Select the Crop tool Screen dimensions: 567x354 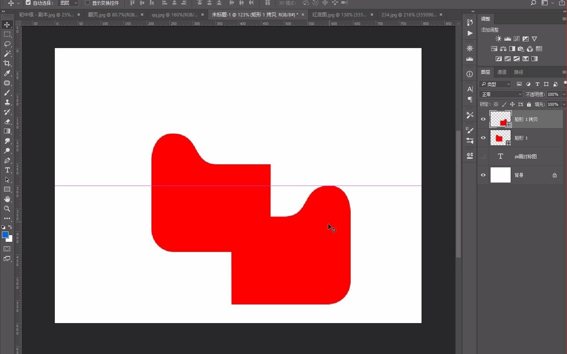coord(7,63)
